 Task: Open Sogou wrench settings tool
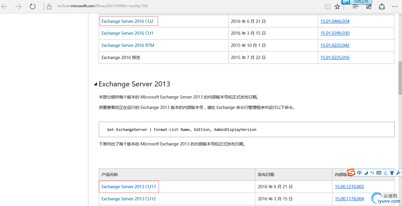point(398,173)
